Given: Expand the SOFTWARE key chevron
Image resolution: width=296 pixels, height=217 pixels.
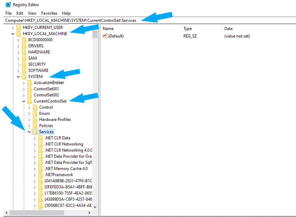Looking at the screenshot, I should pos(18,71).
